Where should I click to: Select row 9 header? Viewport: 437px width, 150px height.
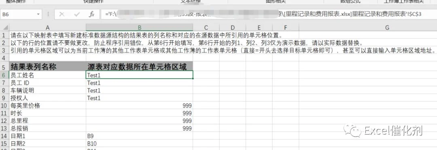[x=4, y=98]
